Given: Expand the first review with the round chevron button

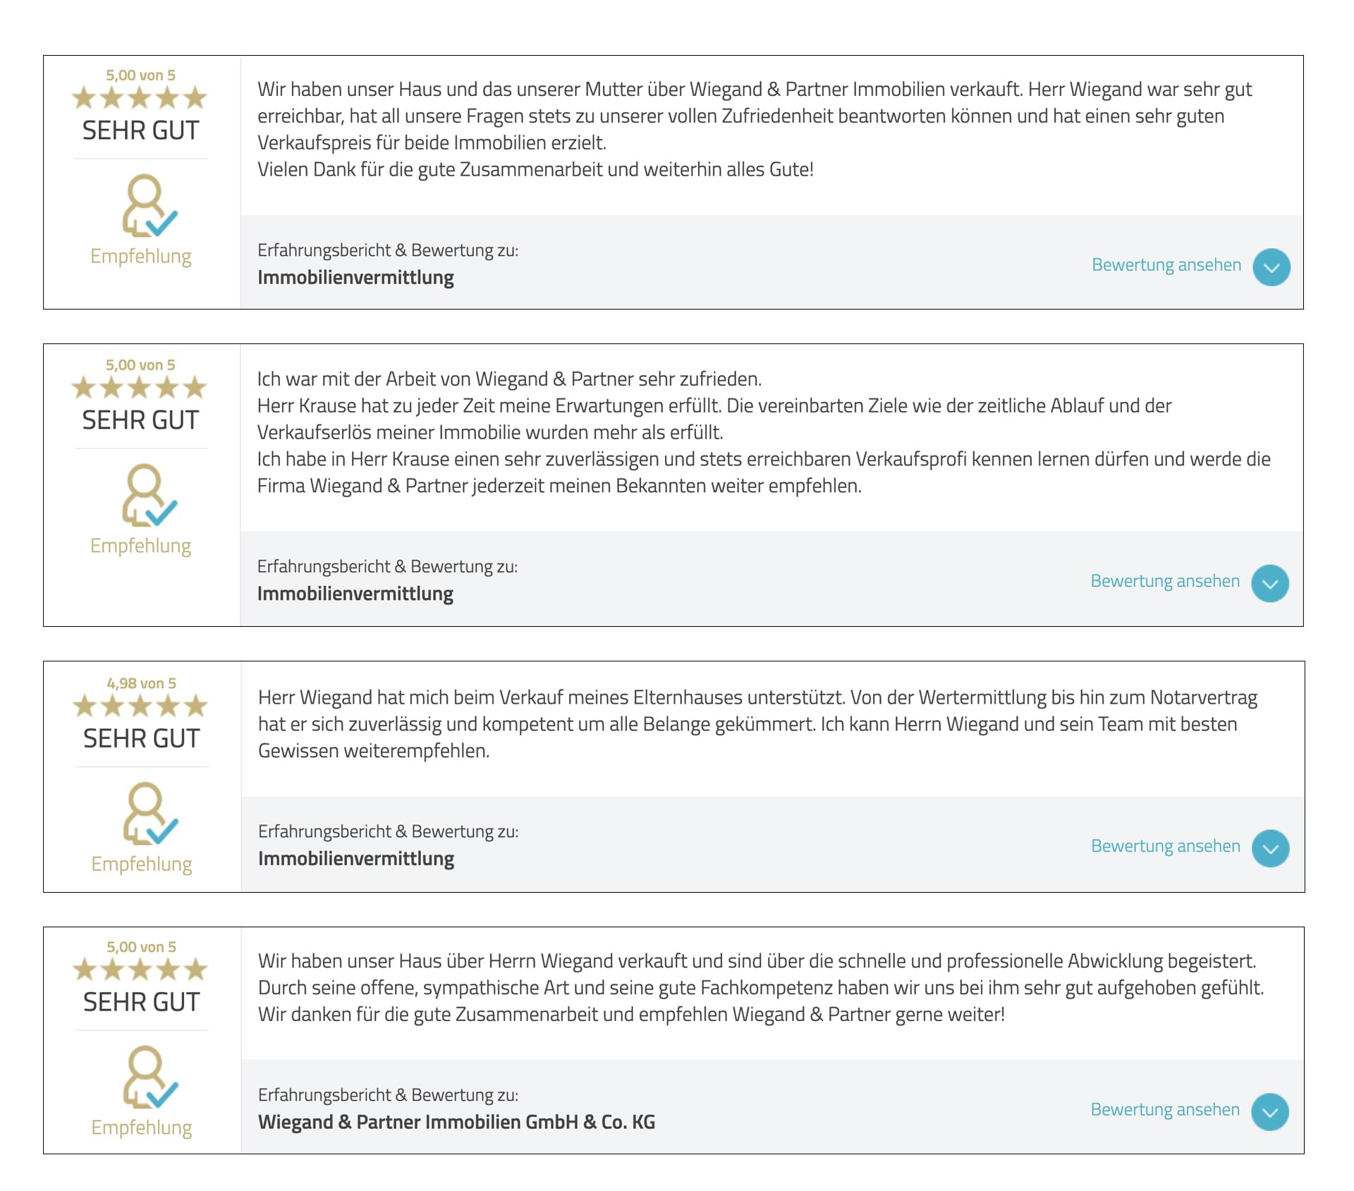Looking at the screenshot, I should point(1271,267).
